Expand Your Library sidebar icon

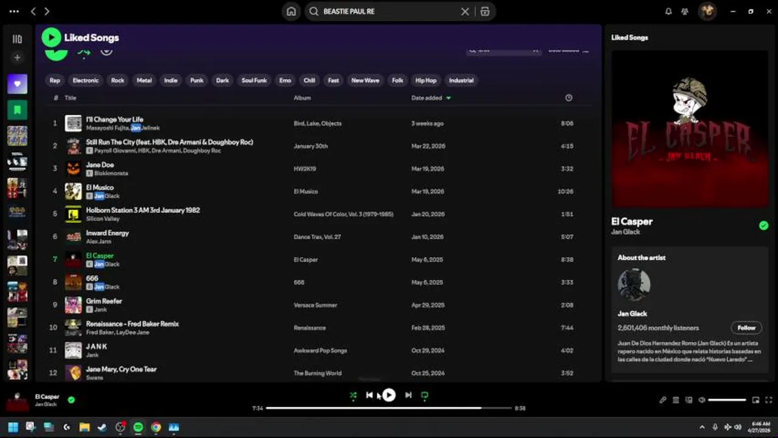click(x=17, y=39)
